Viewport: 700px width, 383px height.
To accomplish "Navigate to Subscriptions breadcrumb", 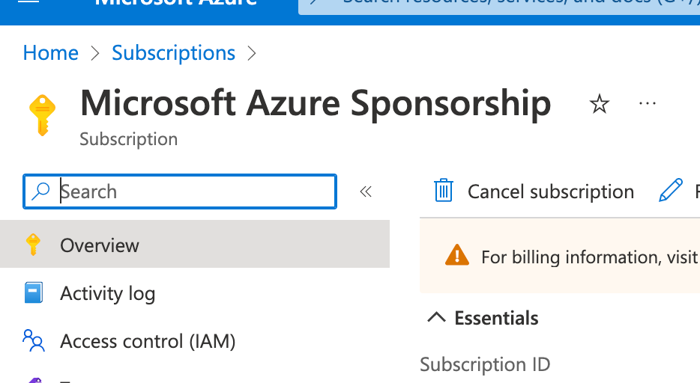I will click(x=173, y=53).
